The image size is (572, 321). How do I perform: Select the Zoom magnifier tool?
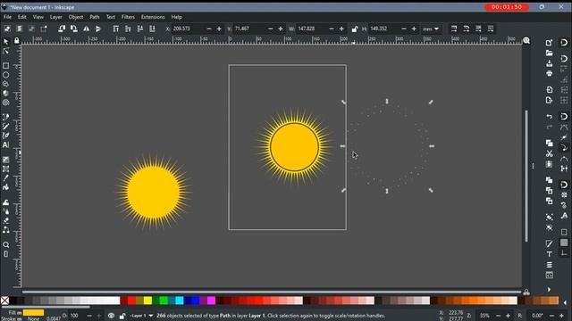pyautogui.click(x=6, y=244)
